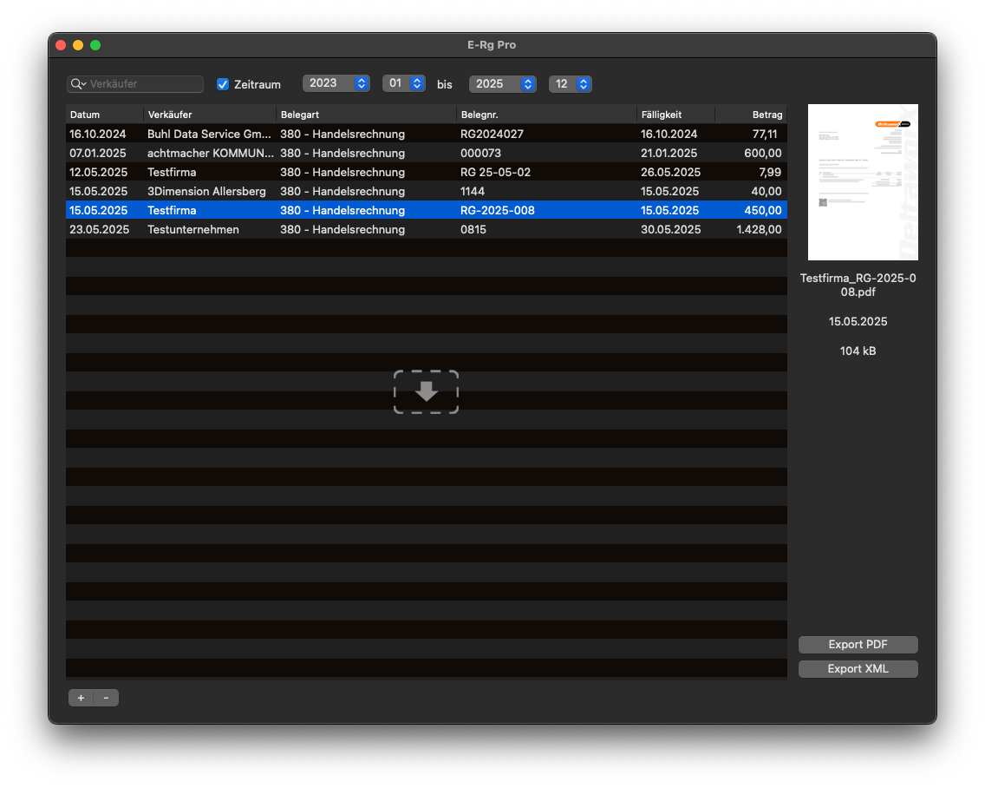Screen dimensions: 985x788
Task: Sort by the Belegart column header
Action: coord(366,115)
